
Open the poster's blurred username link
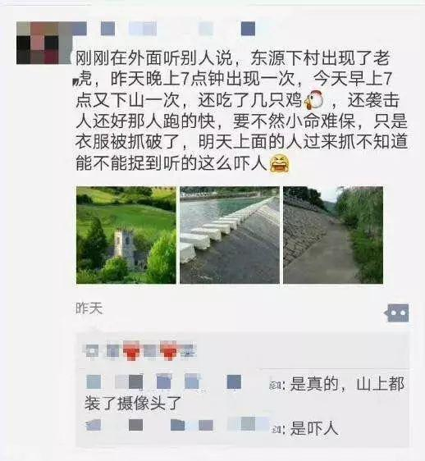163,29
